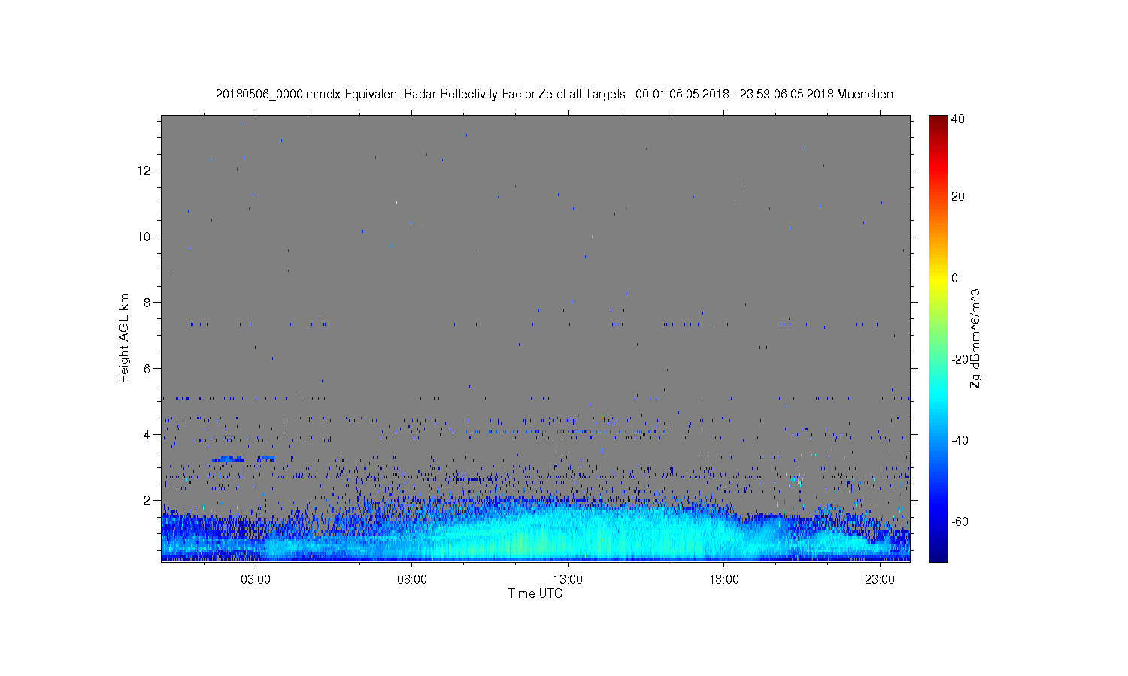Click the '18:00' time tick label

pos(724,580)
